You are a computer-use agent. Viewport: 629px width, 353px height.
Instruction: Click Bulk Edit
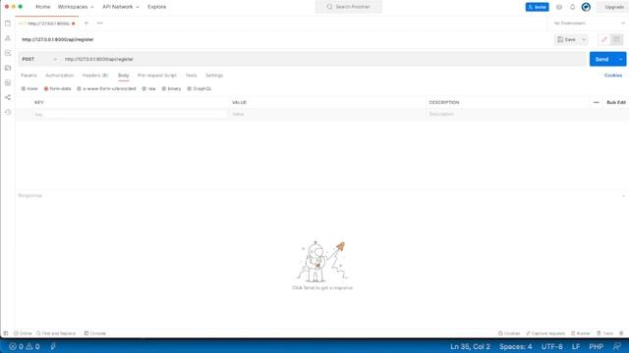(616, 102)
